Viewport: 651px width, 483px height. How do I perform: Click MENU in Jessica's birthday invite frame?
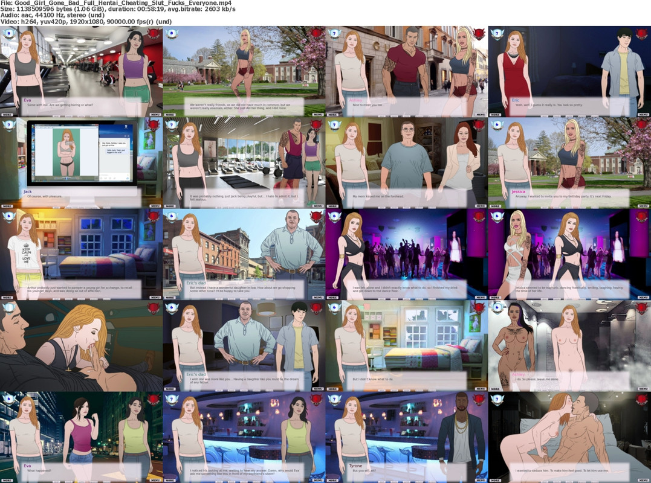coord(643,206)
